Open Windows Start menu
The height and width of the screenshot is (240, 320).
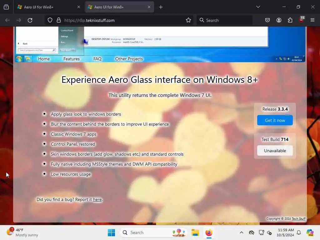[112, 232]
